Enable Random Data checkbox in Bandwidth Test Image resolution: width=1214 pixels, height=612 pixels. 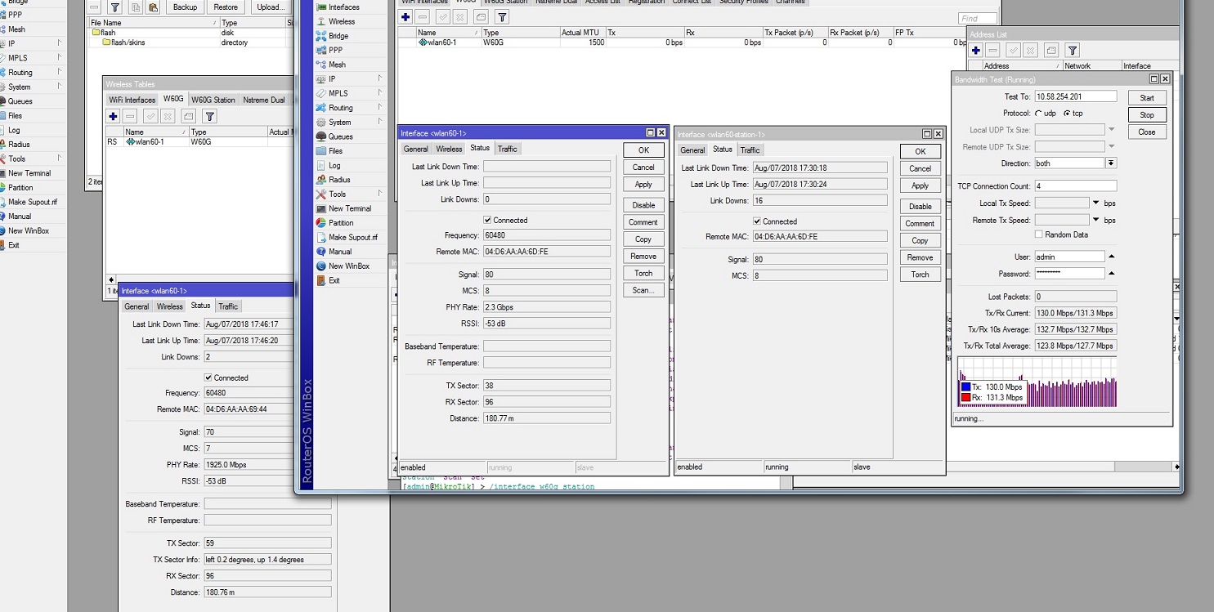pos(1039,235)
